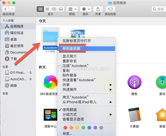
Task: Apply the blue tag color
Action: [x=89, y=128]
